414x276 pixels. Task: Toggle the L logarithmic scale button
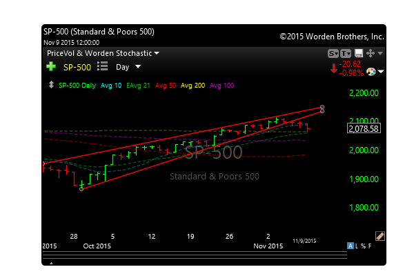[x=357, y=246]
